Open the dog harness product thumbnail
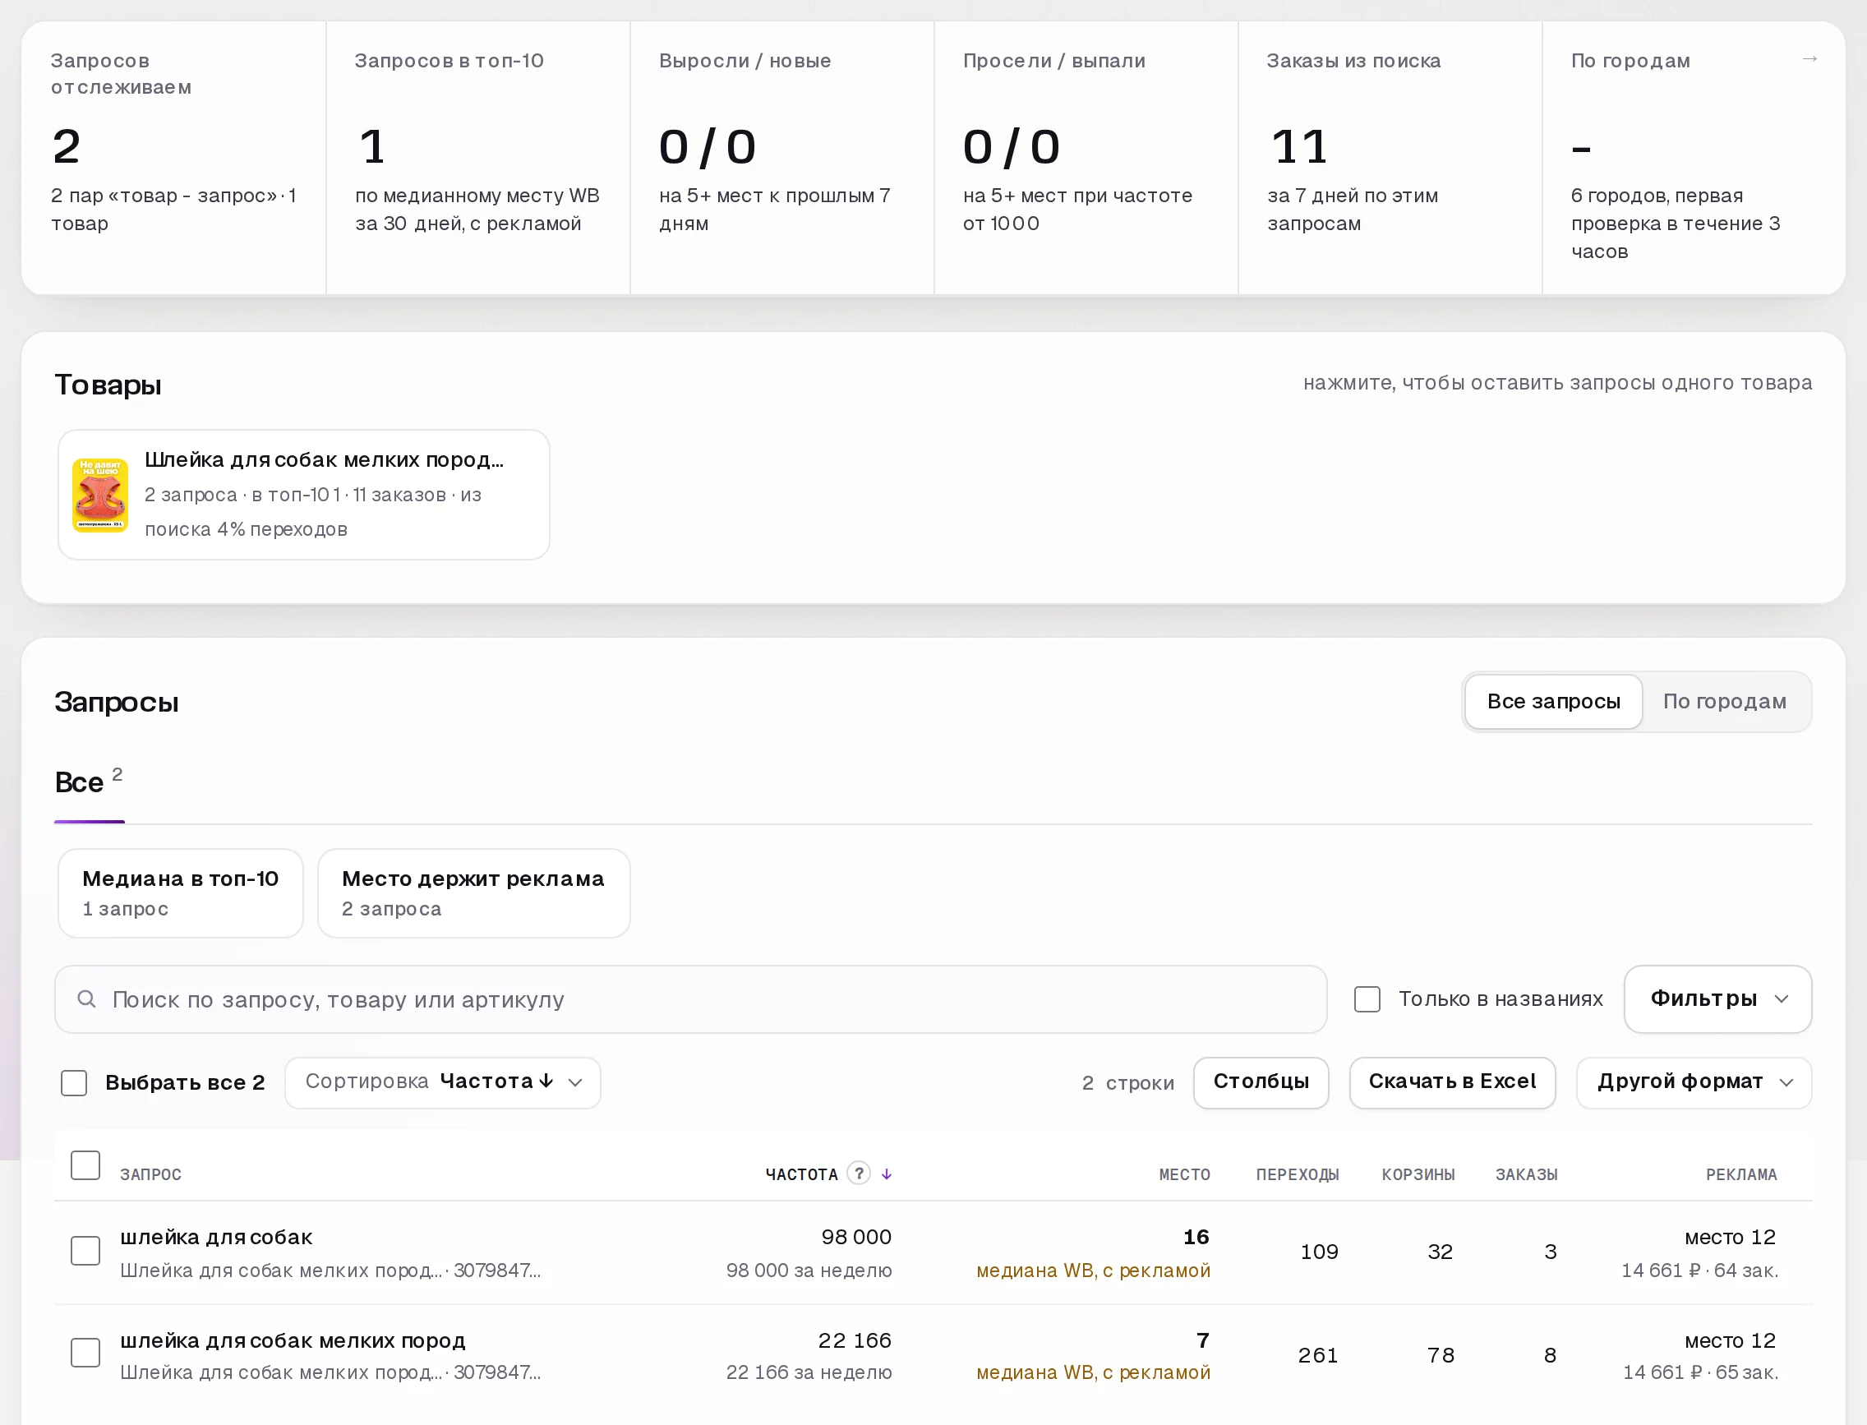The width and height of the screenshot is (1867, 1425). click(100, 496)
